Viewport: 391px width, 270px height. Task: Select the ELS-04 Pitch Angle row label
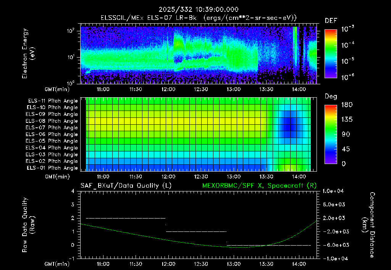[52, 148]
